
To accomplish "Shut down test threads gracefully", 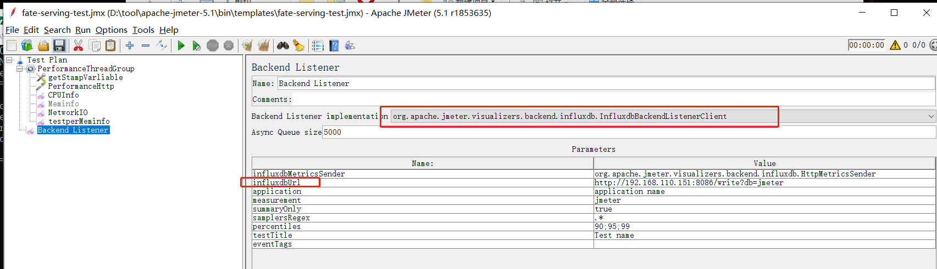I will [x=229, y=45].
